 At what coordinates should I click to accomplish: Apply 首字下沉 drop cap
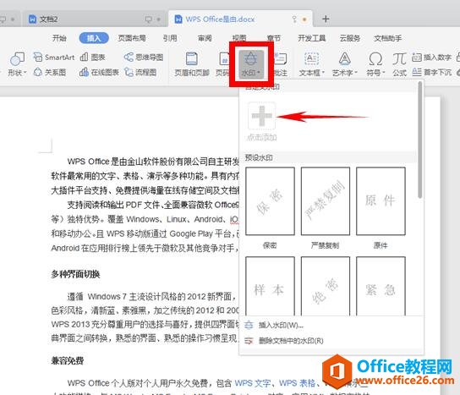click(431, 72)
